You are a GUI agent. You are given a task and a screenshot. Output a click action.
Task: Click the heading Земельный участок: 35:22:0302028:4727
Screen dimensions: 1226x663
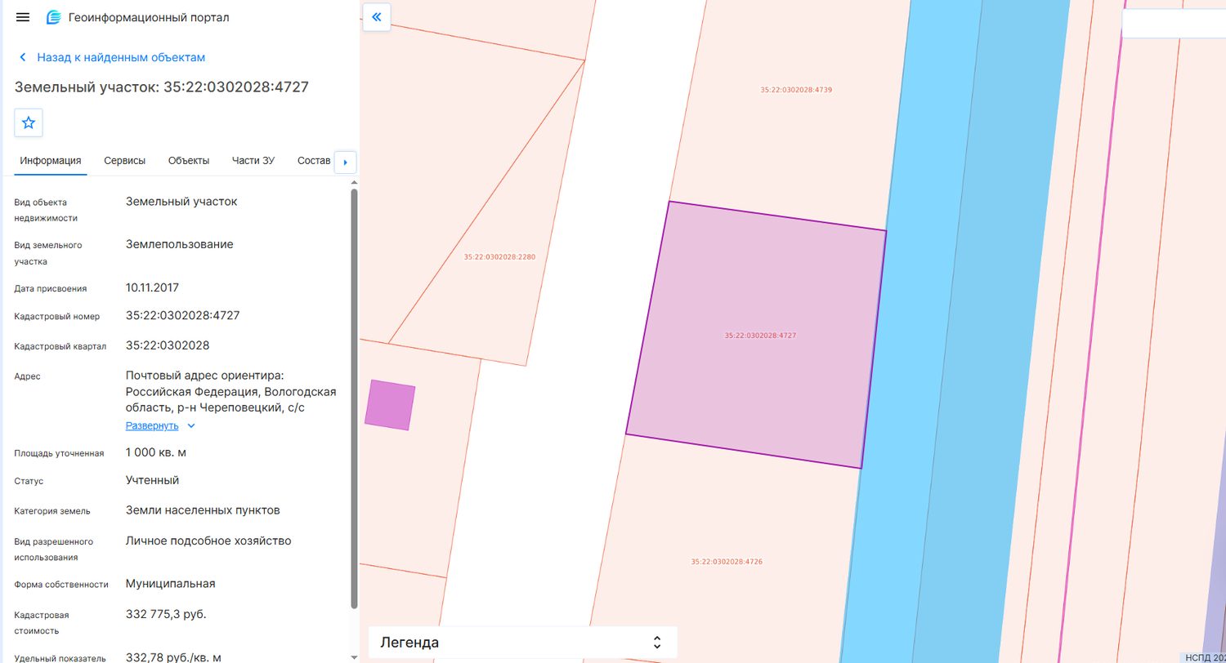click(x=162, y=87)
